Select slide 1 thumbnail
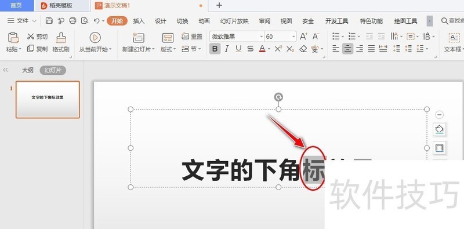 click(x=48, y=99)
